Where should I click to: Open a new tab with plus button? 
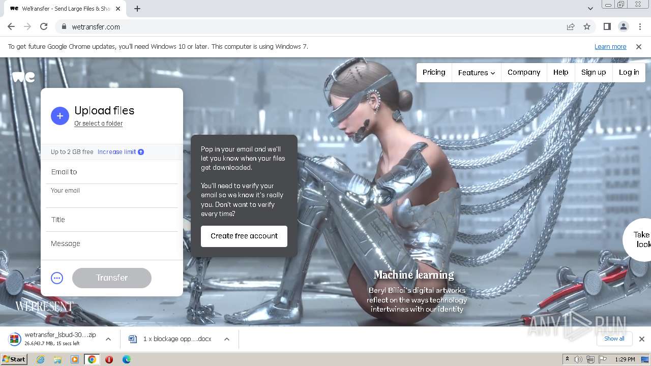pyautogui.click(x=137, y=9)
